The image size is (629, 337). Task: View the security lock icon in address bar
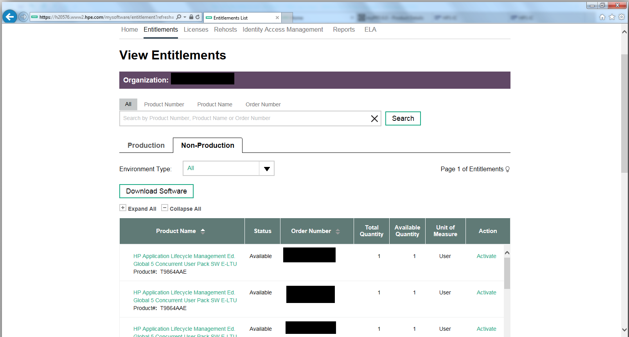tap(191, 17)
